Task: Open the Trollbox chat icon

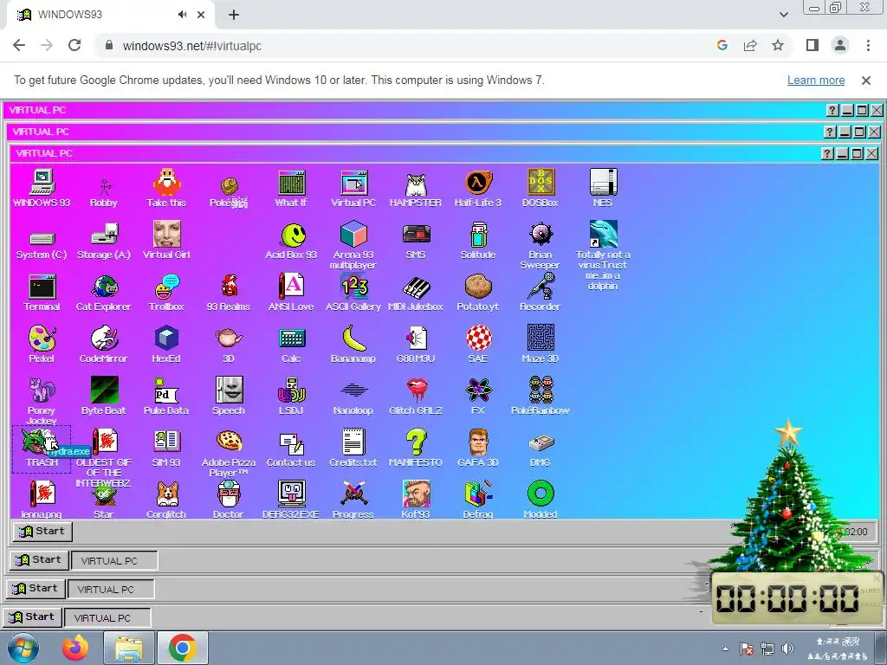Action: [x=166, y=293]
